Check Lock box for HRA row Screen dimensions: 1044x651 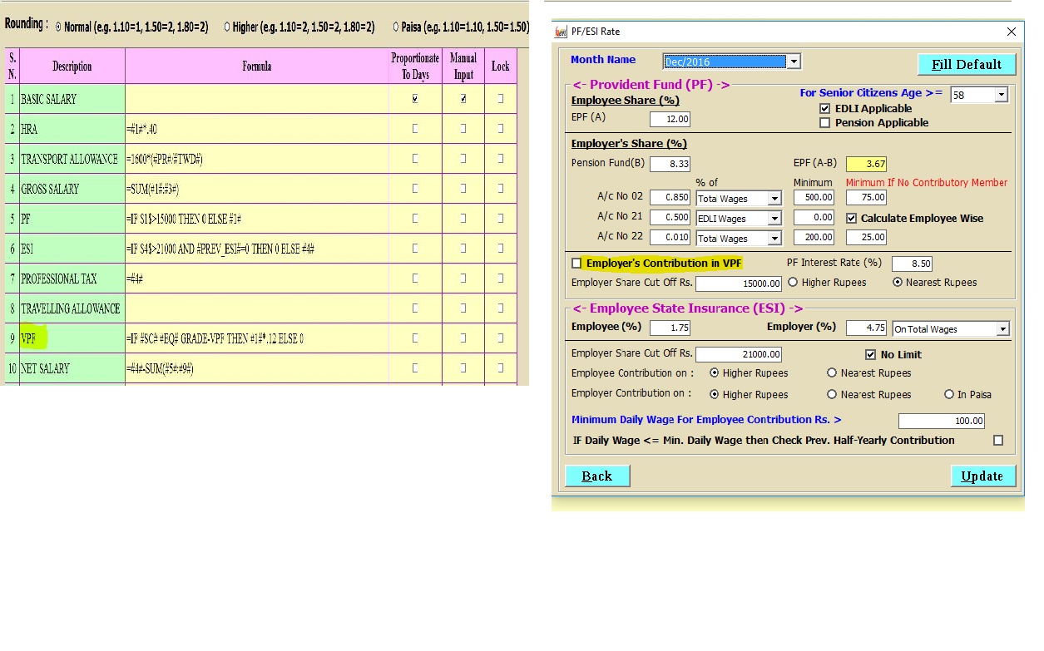500,129
